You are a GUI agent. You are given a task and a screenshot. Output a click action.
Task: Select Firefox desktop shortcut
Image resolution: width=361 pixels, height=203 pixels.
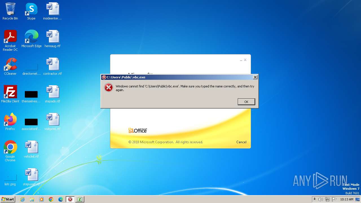click(x=10, y=122)
